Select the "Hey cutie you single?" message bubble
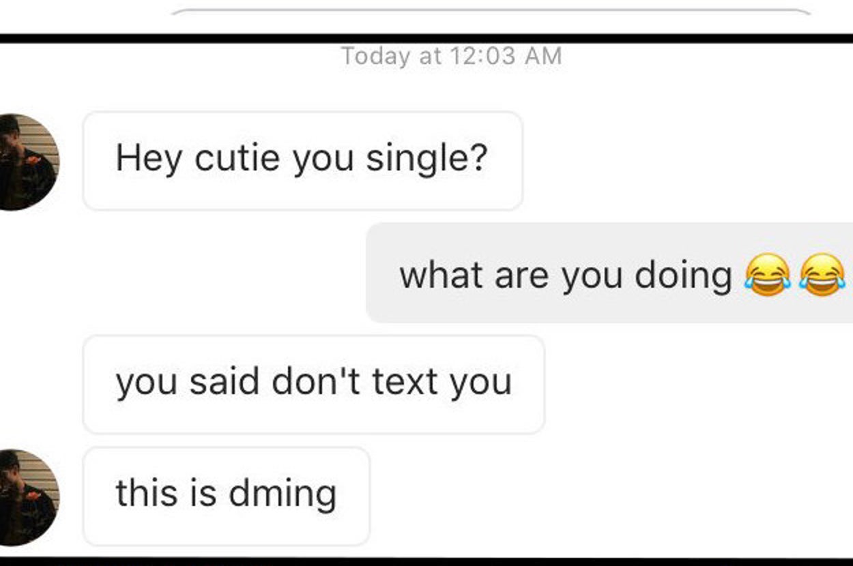This screenshot has height=566, width=853. coord(302,161)
